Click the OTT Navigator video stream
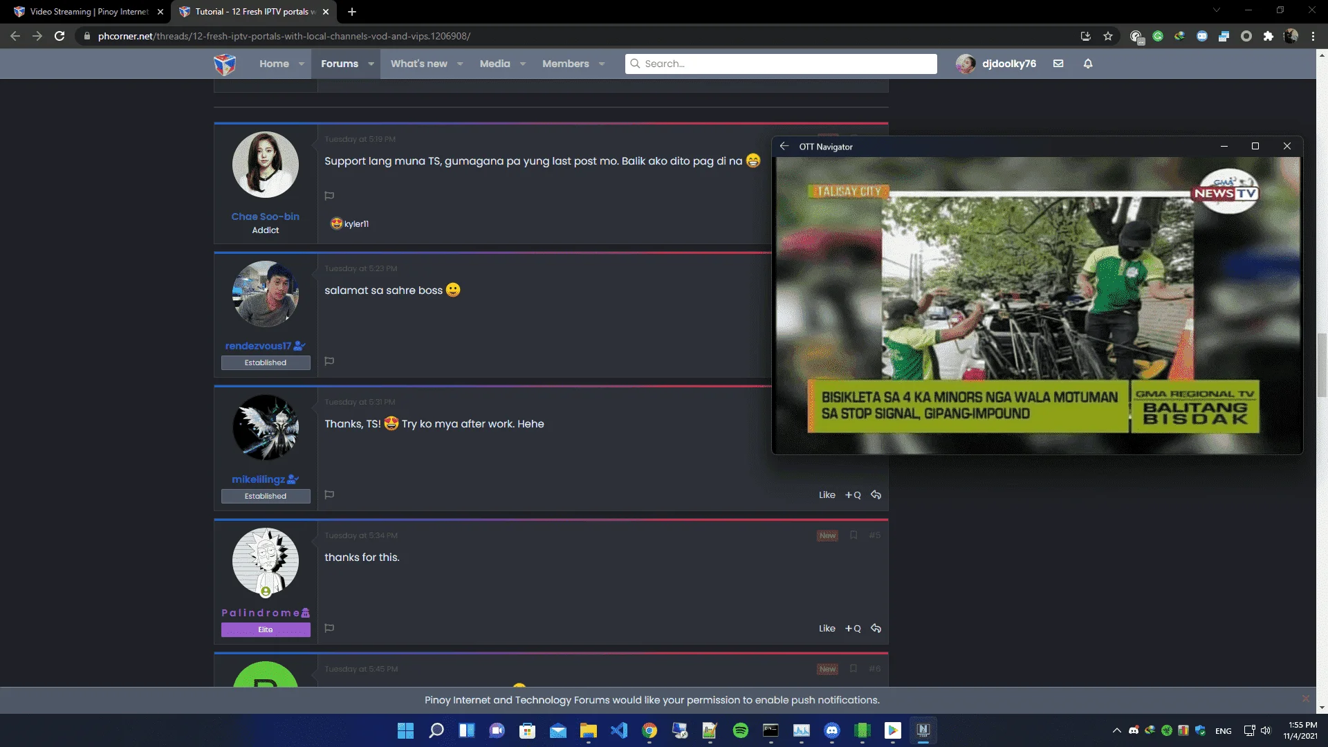Viewport: 1328px width, 747px height. (1037, 306)
